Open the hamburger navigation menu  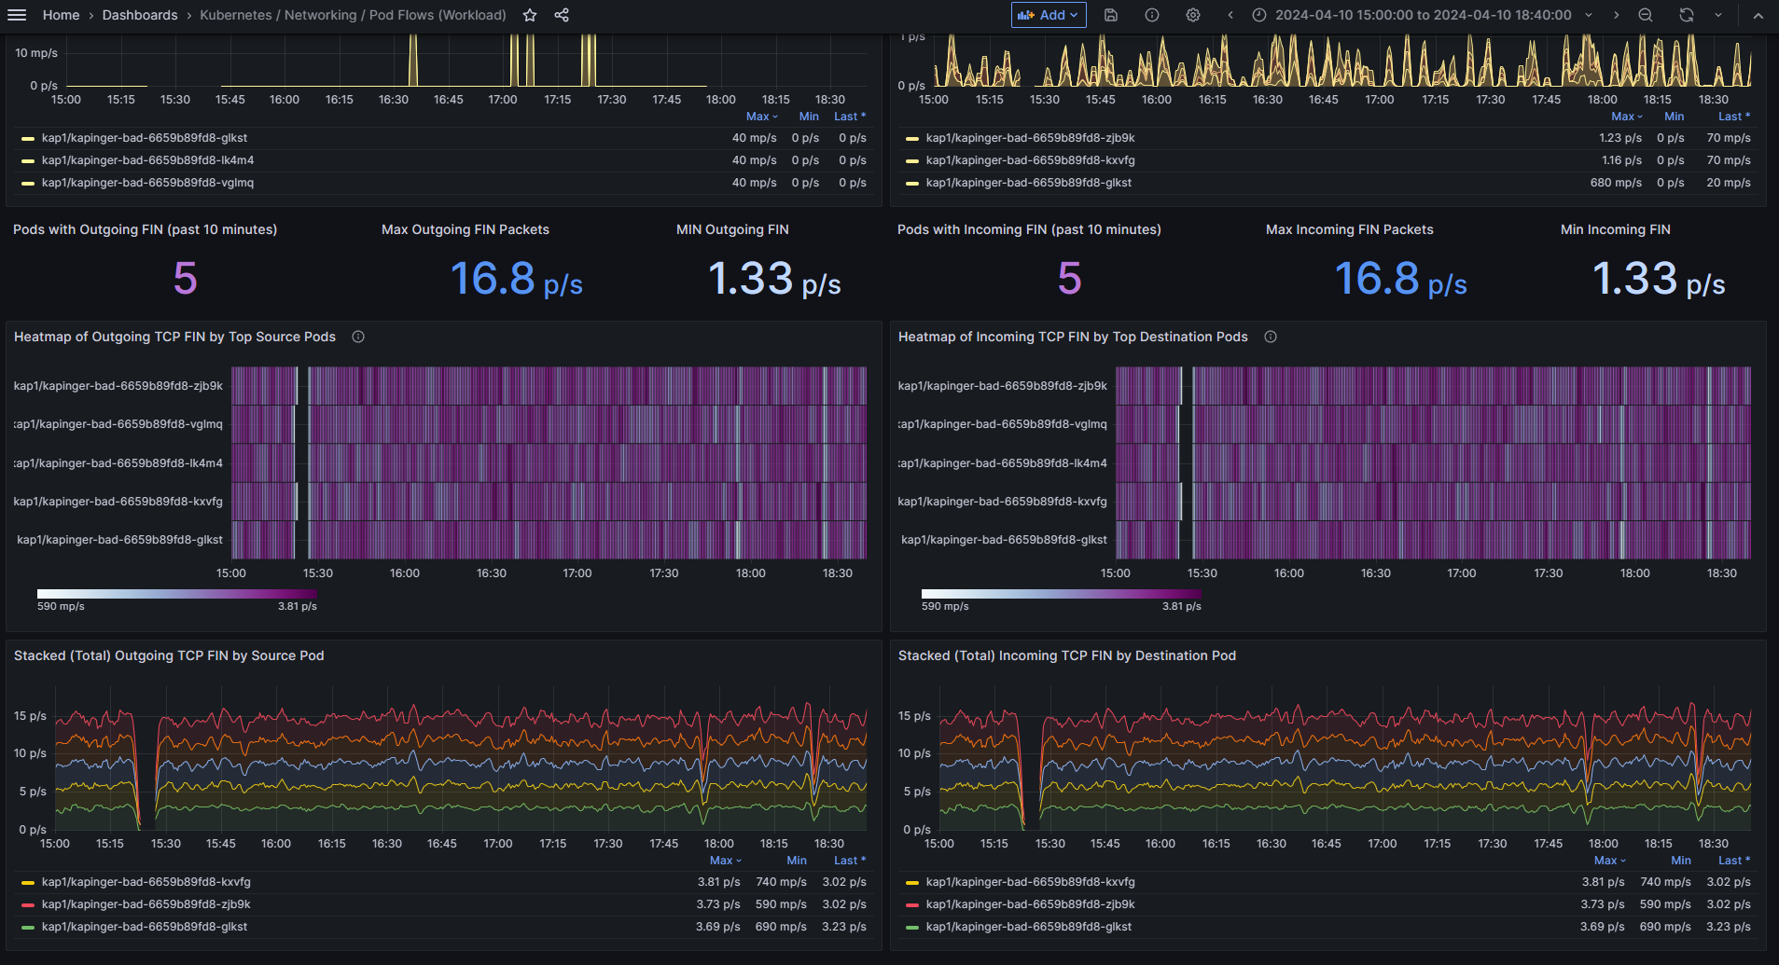[x=16, y=15]
